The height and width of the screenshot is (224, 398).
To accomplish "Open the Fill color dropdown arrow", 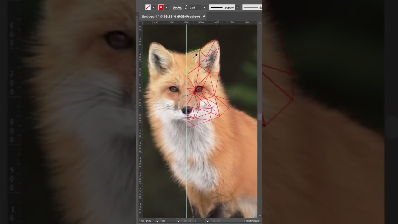I will click(x=153, y=7).
